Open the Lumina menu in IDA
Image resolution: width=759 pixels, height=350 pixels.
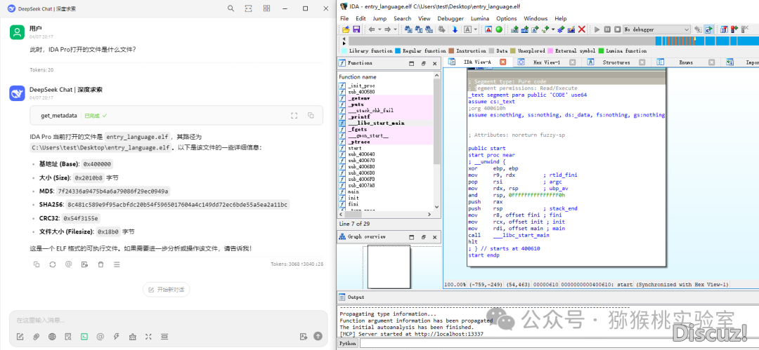click(480, 18)
